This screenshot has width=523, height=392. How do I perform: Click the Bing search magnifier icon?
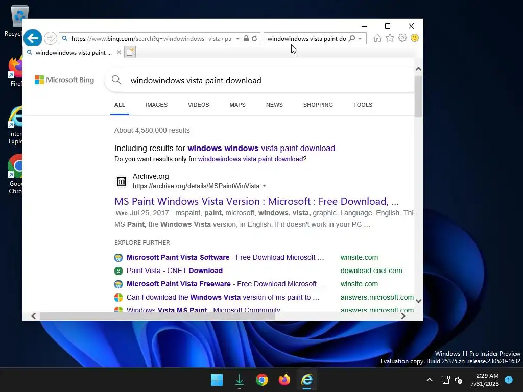click(x=116, y=80)
